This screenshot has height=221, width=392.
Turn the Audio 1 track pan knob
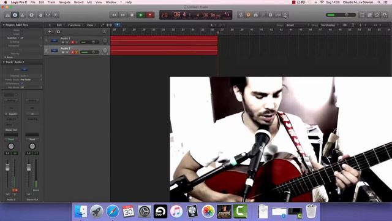click(x=105, y=41)
